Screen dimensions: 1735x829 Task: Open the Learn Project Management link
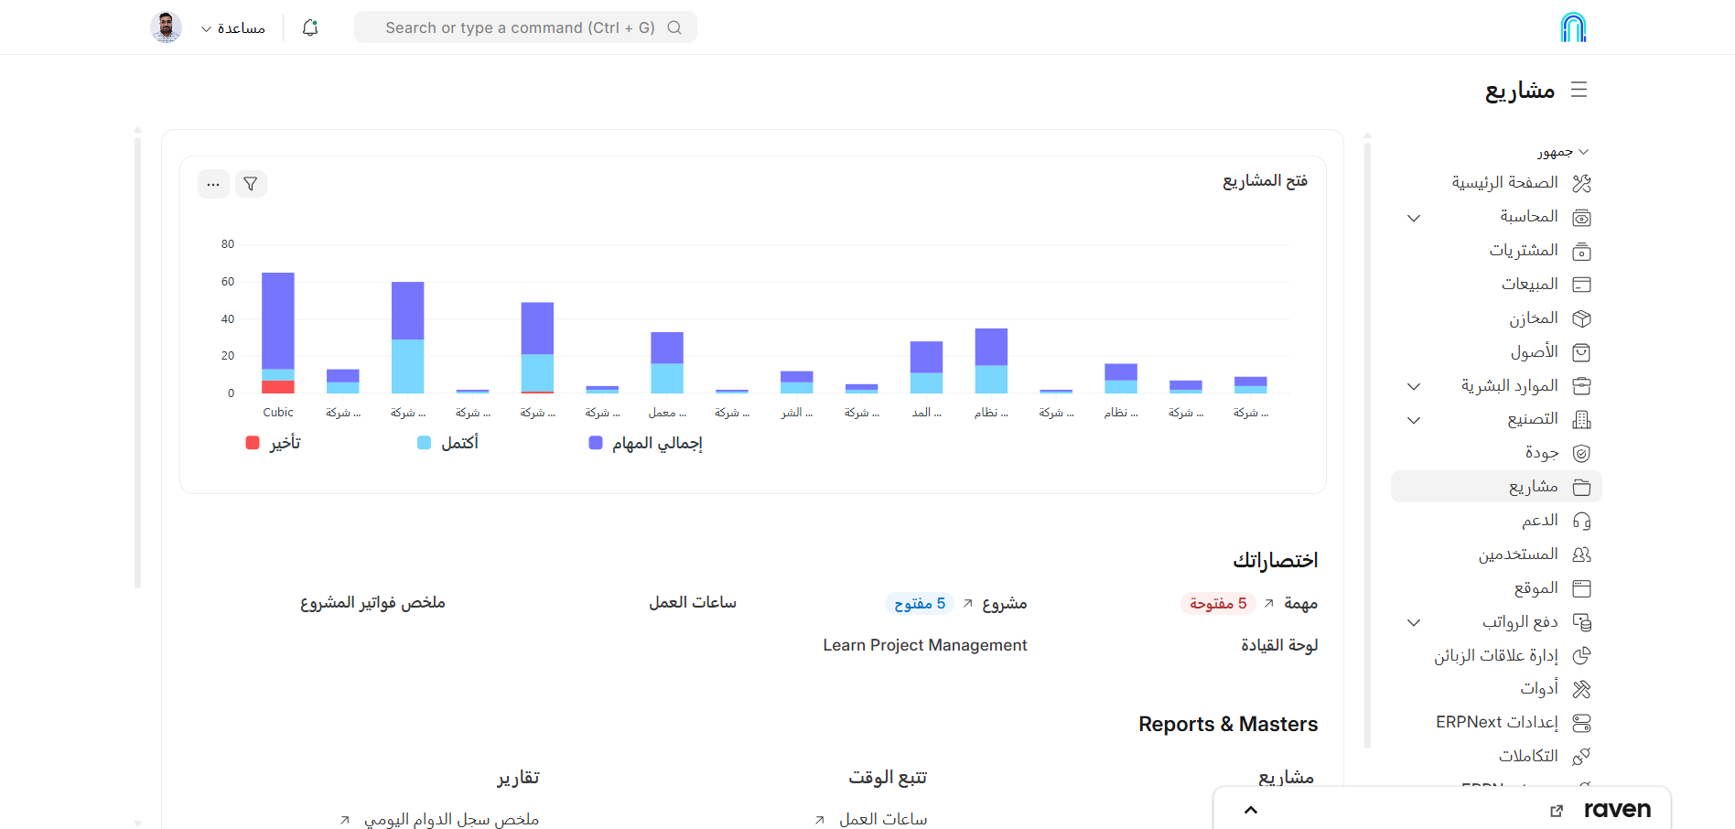click(x=924, y=645)
